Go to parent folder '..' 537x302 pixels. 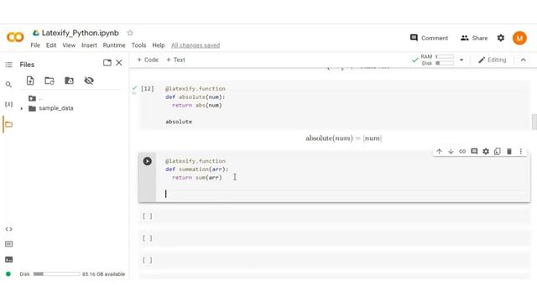35,98
